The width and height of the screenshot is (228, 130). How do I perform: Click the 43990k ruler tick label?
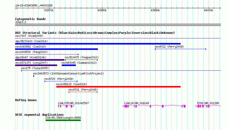155,10
